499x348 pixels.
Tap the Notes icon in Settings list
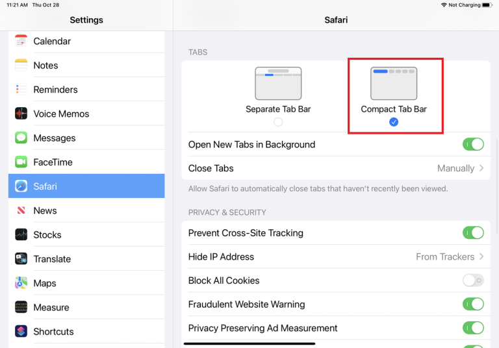click(21, 65)
